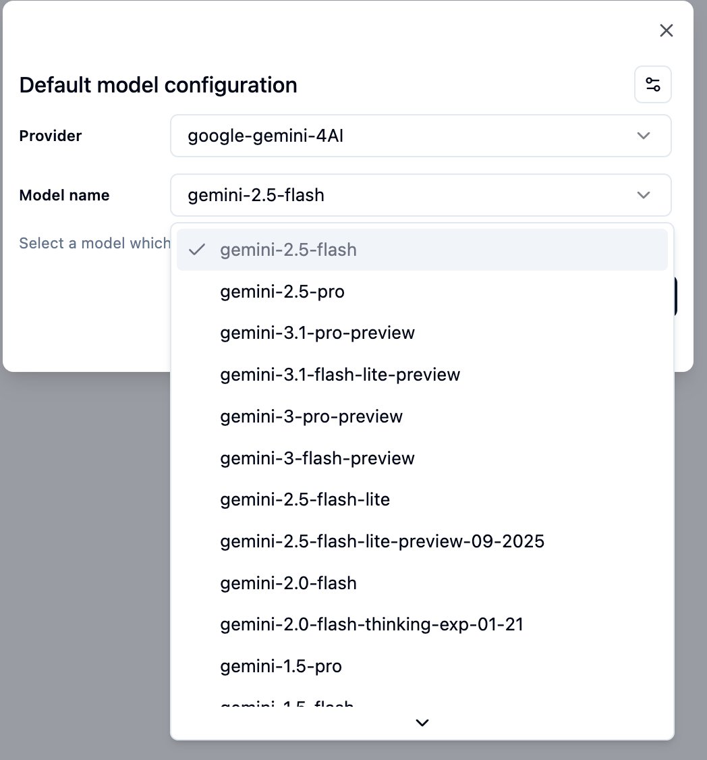
Task: Select gemini-2.0-flash-thinking-exp-01-21
Action: pyautogui.click(x=371, y=624)
